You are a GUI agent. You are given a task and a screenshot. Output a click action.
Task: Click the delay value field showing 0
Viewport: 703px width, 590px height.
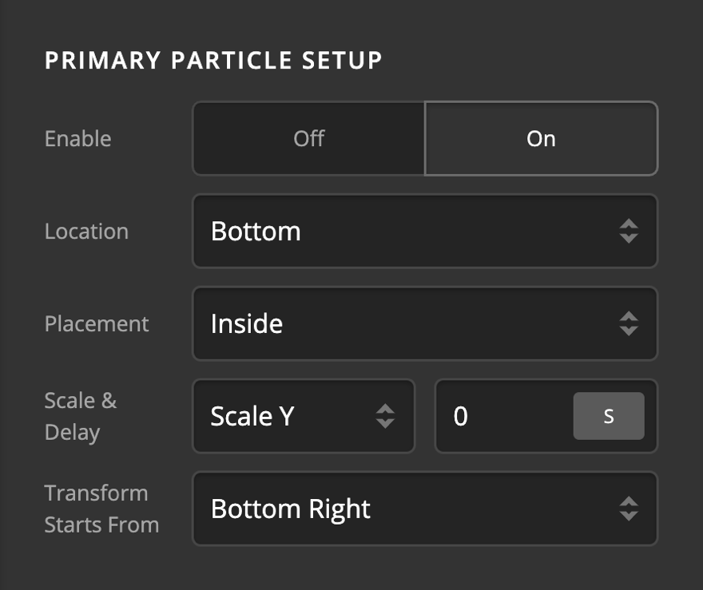coord(503,416)
